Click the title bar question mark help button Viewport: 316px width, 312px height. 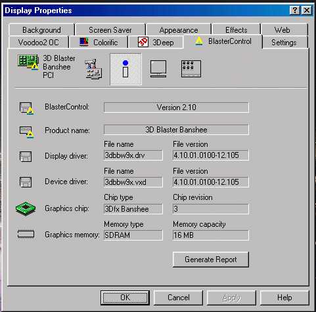295,10
